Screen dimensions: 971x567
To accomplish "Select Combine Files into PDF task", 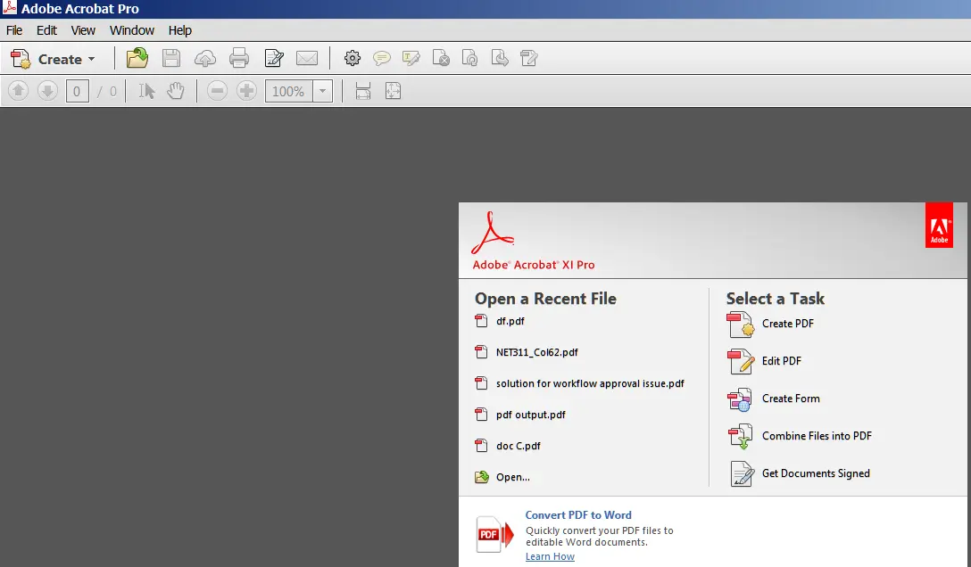I will (800, 437).
